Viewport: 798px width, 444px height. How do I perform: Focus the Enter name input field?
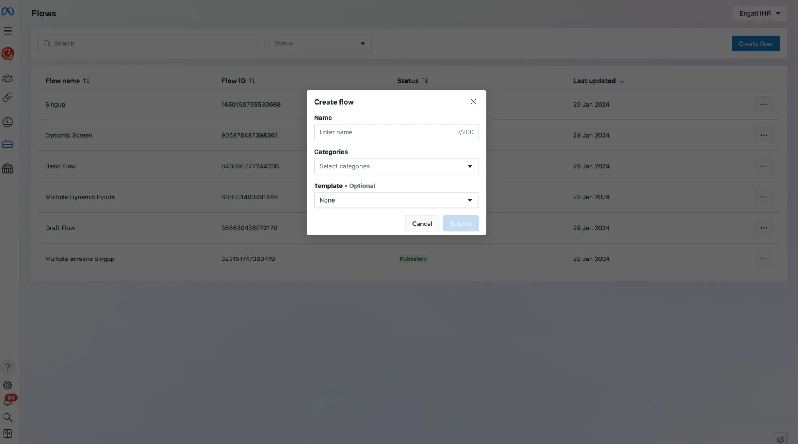pyautogui.click(x=396, y=132)
